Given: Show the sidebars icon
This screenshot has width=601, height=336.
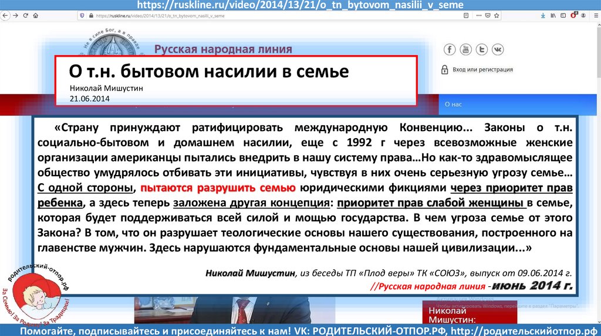Looking at the screenshot, I should coord(563,16).
